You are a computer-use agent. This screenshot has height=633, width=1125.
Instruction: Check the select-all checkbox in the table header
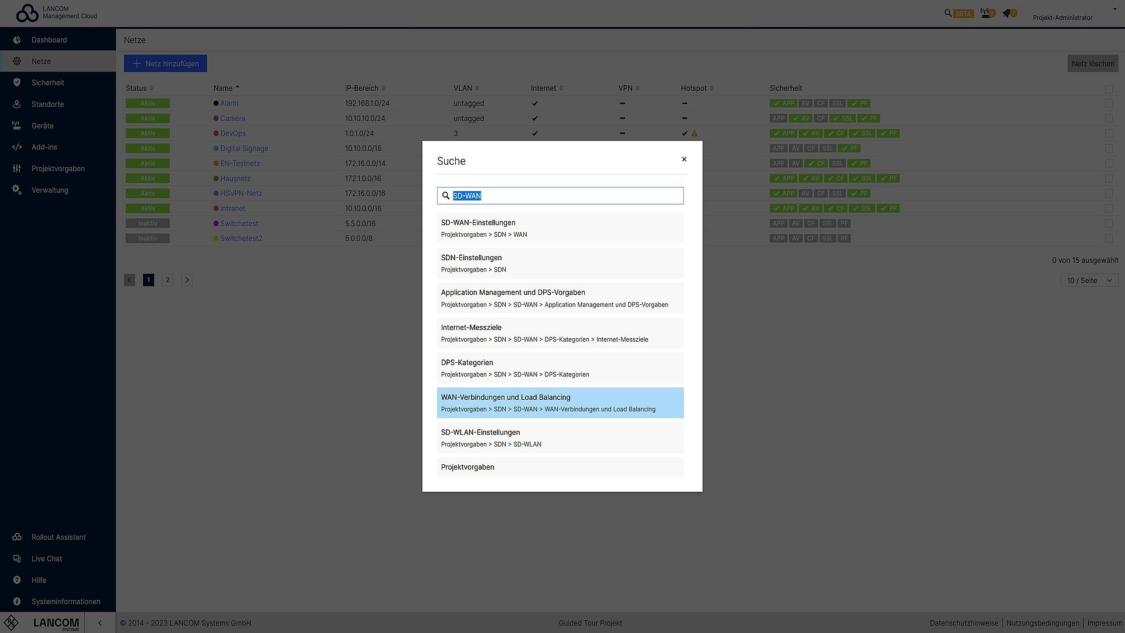(1109, 89)
